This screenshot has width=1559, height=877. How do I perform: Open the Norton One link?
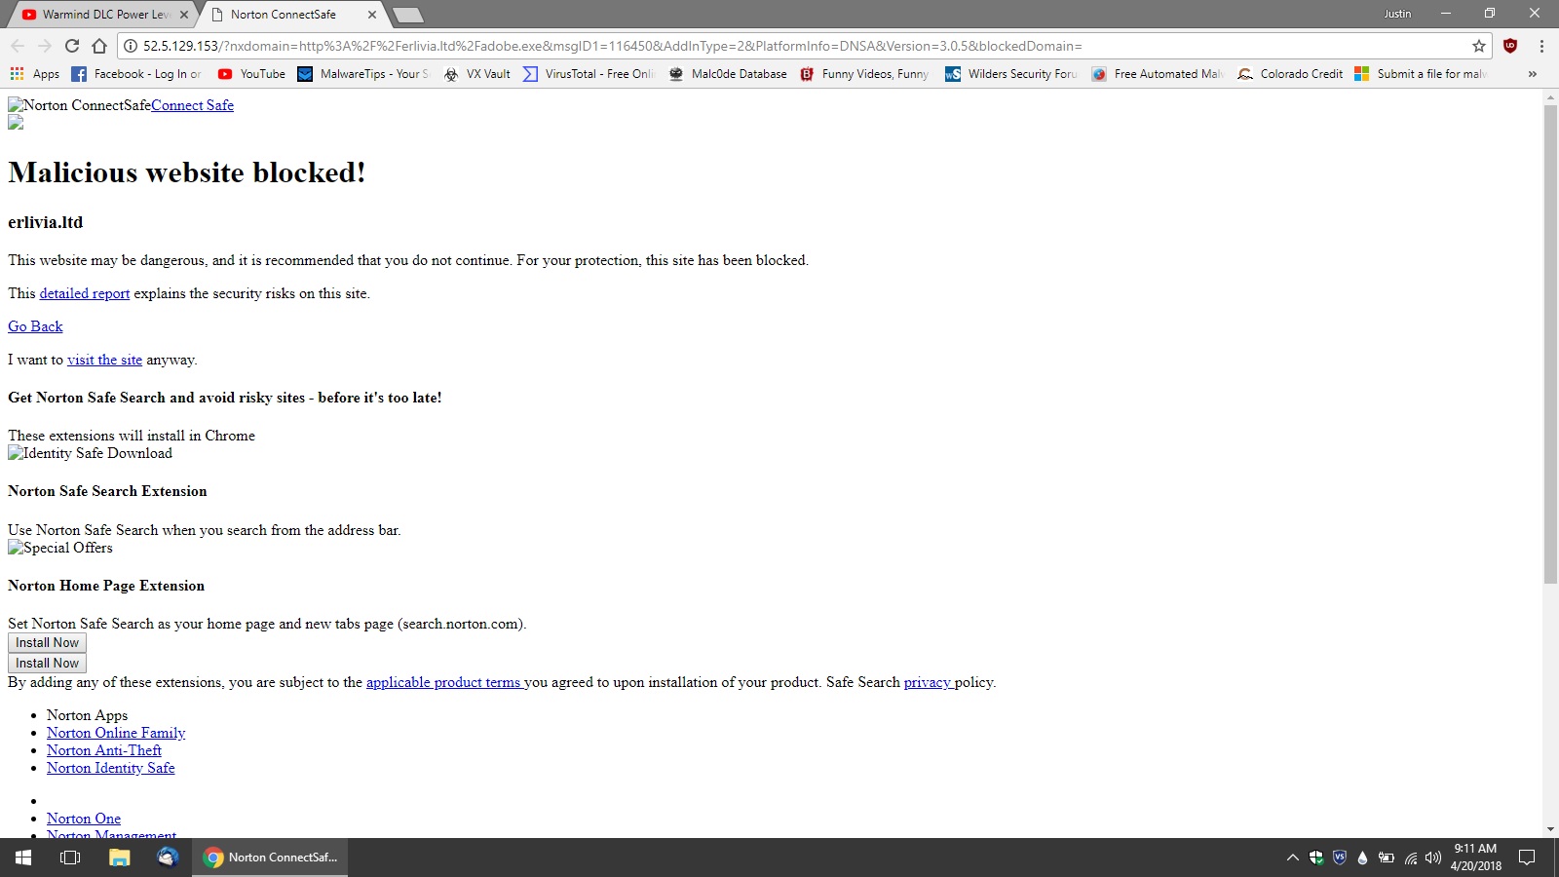84,819
